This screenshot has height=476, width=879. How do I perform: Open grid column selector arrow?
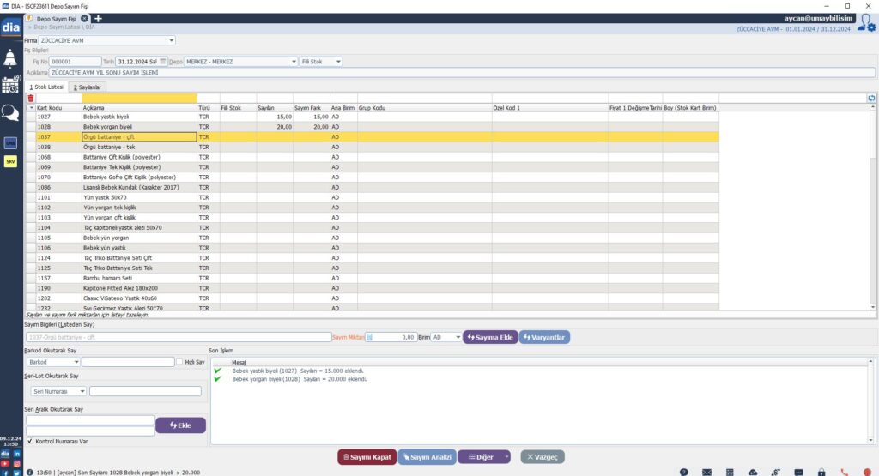point(31,107)
